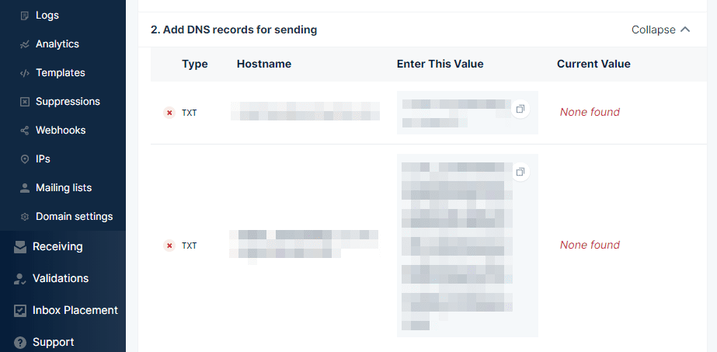Collapse the DNS records section
This screenshot has width=717, height=352.
pos(660,30)
